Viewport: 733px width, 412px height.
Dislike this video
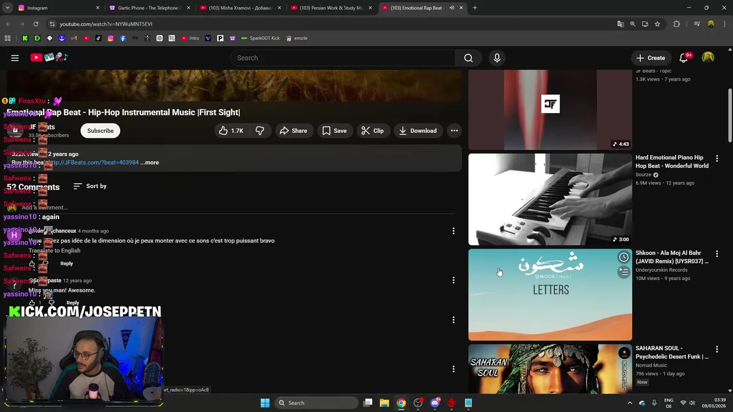coord(259,130)
